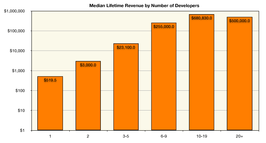
Task: Click the x-axis category label '3-5'
Action: click(126, 136)
